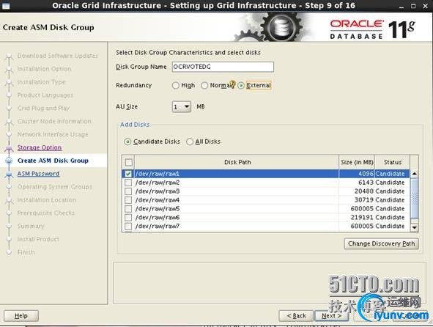Choose All Disks radio option

click(190, 142)
